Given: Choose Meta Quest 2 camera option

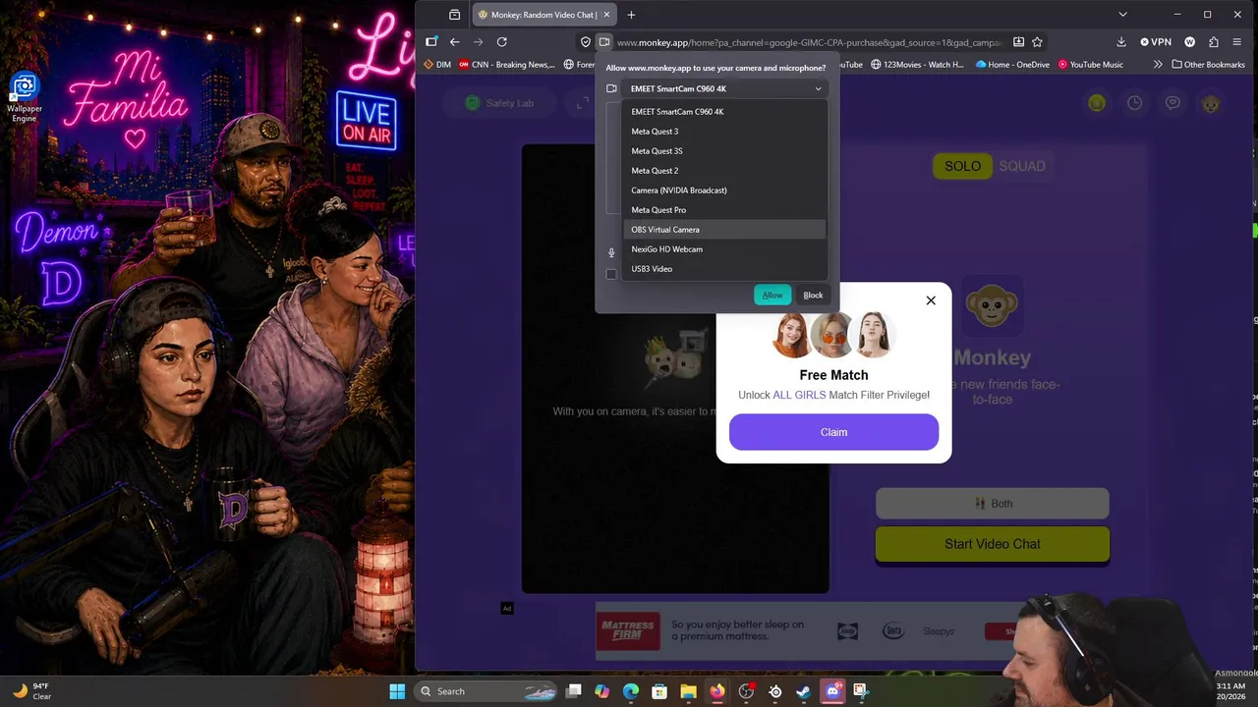Looking at the screenshot, I should point(725,171).
